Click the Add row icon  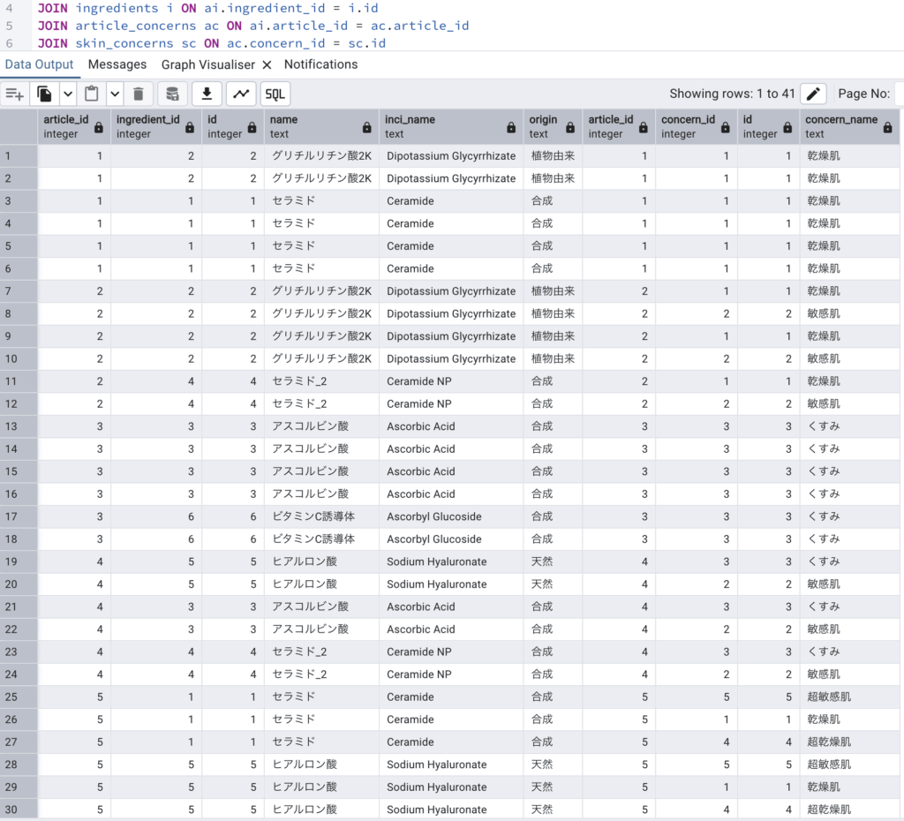tap(15, 94)
